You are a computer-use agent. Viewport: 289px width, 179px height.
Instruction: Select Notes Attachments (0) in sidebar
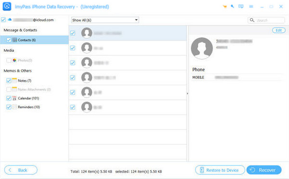[x=34, y=89]
